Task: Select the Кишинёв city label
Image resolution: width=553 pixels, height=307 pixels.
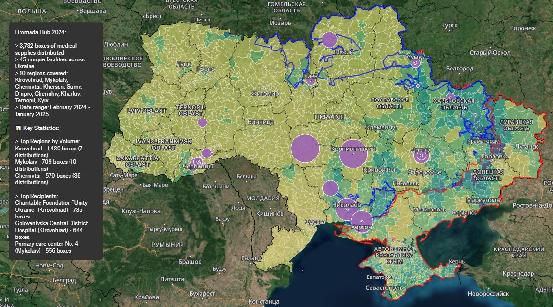Action: tap(270, 213)
